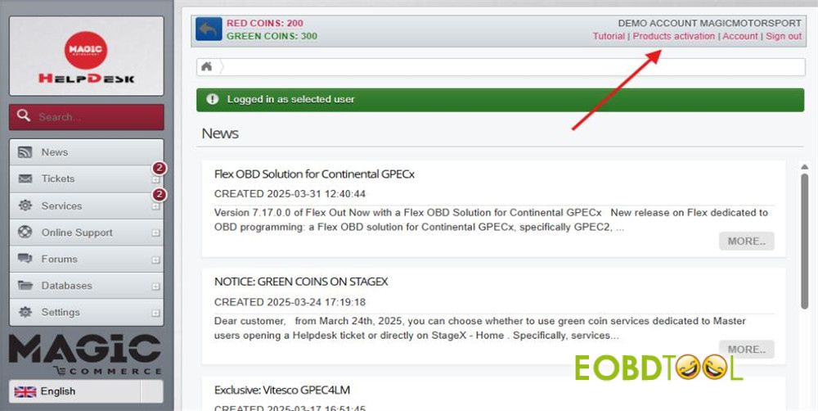This screenshot has width=818, height=411.
Task: Click the Services gear icon
Action: click(x=25, y=205)
